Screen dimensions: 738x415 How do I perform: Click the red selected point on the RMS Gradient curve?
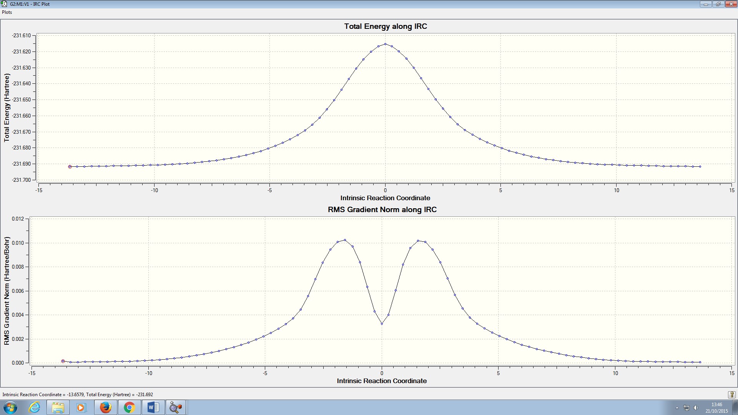tap(63, 361)
